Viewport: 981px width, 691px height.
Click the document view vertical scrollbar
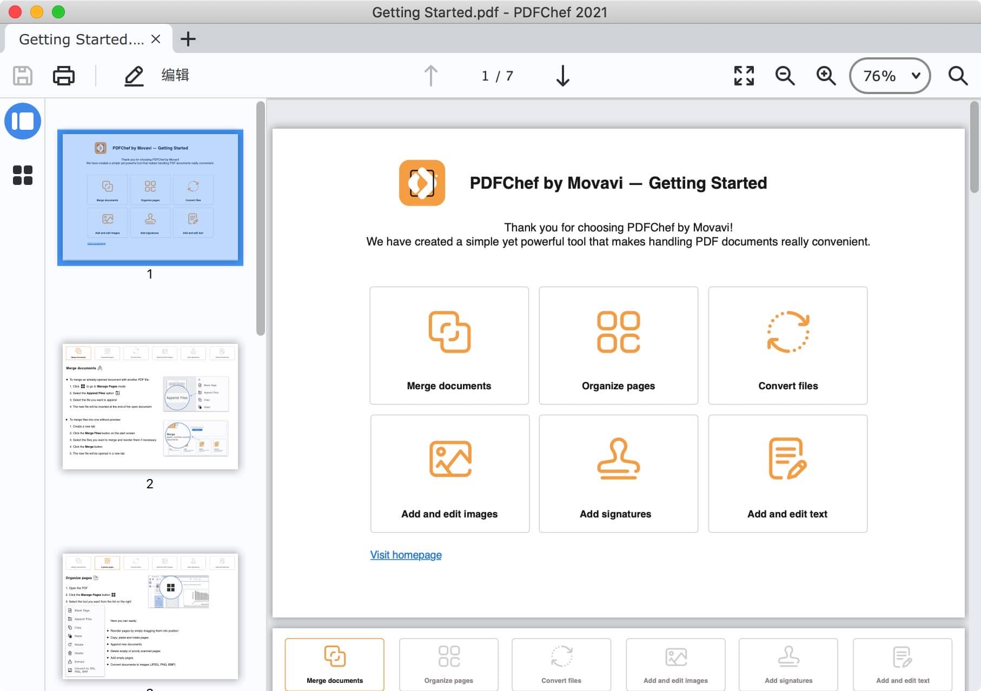[x=975, y=147]
